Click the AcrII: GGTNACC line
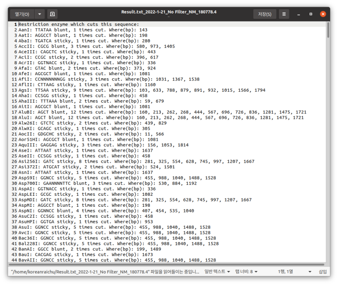The height and width of the screenshot is (285, 338). tap(87, 63)
